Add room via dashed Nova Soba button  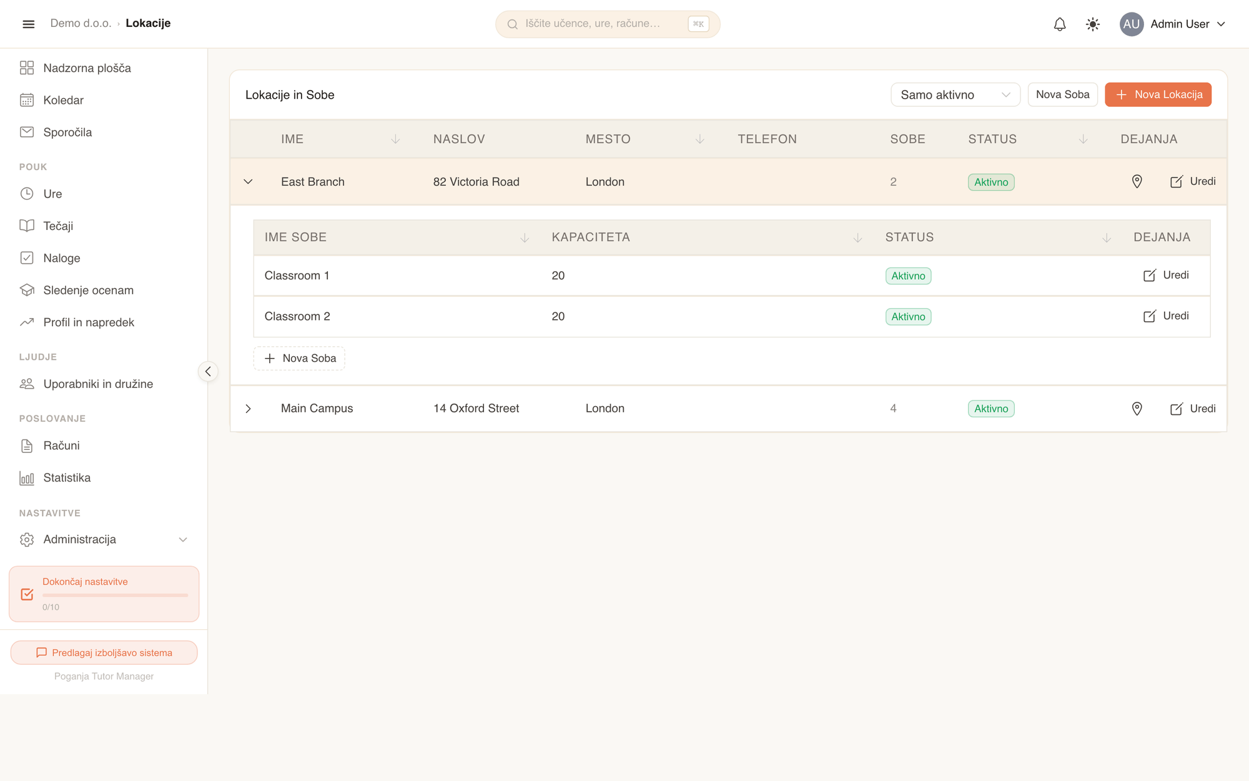pyautogui.click(x=299, y=359)
